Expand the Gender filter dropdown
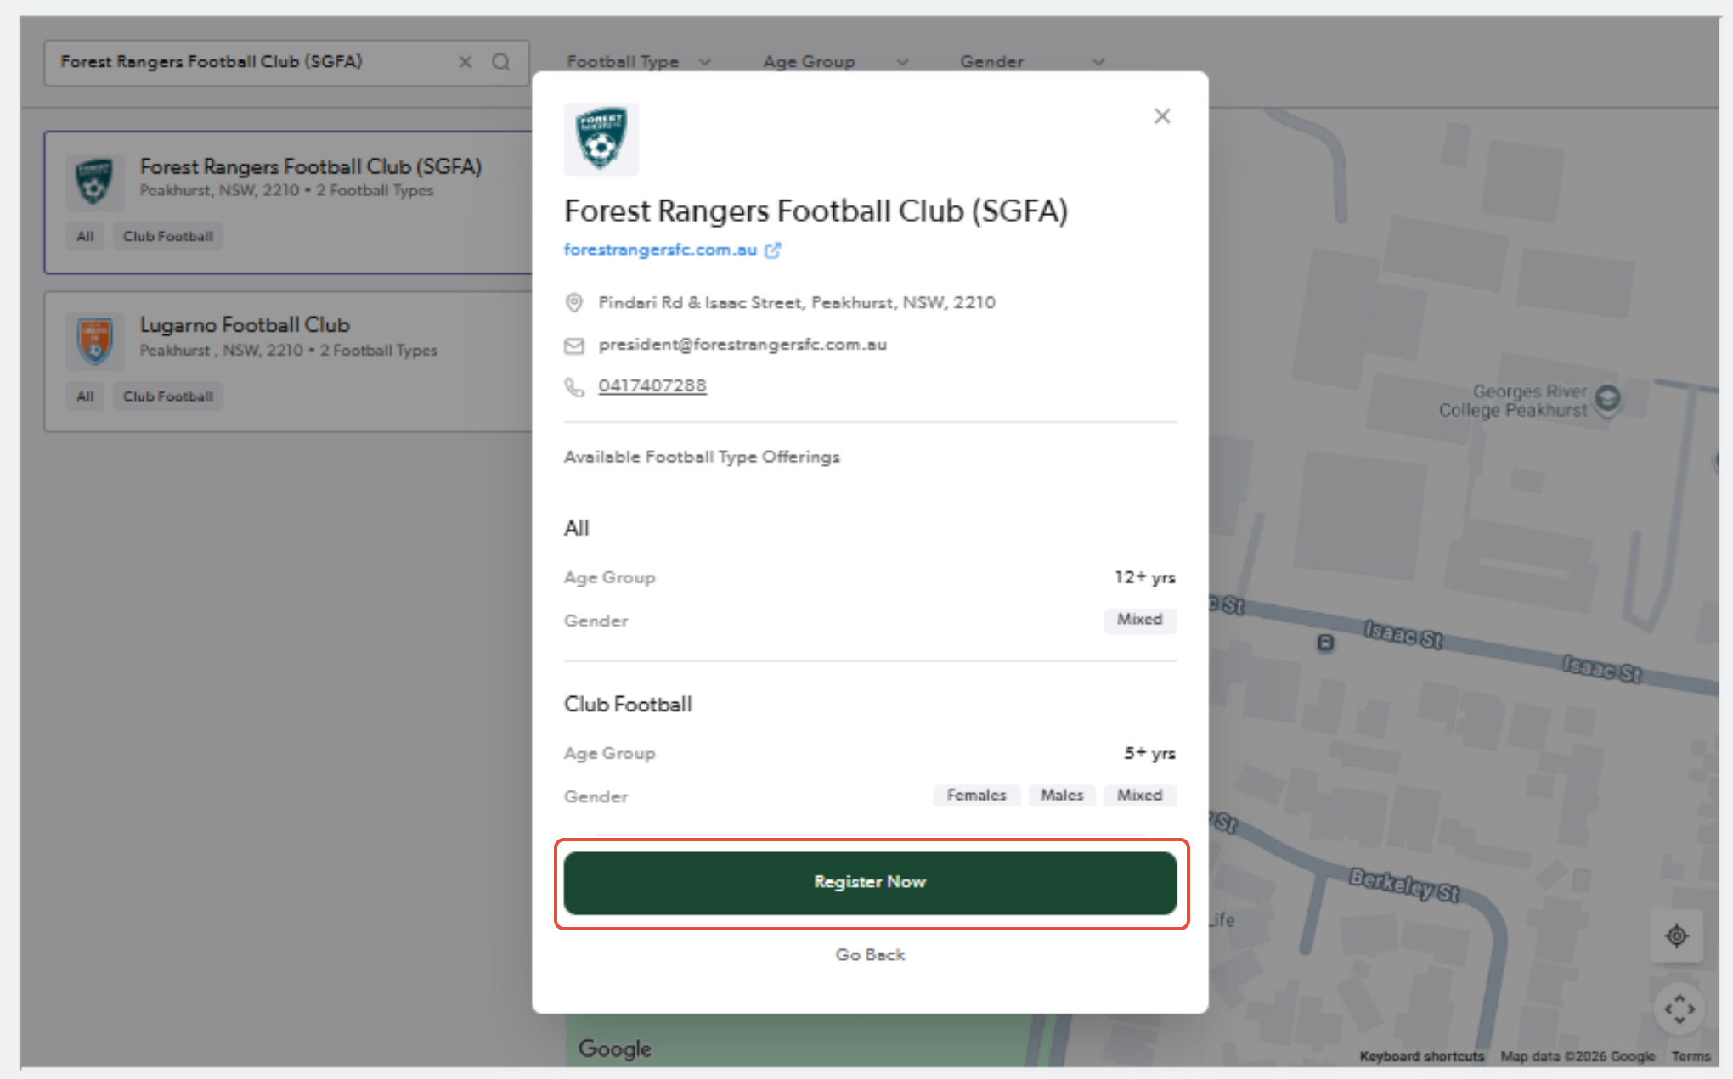The width and height of the screenshot is (1733, 1079). point(1032,62)
